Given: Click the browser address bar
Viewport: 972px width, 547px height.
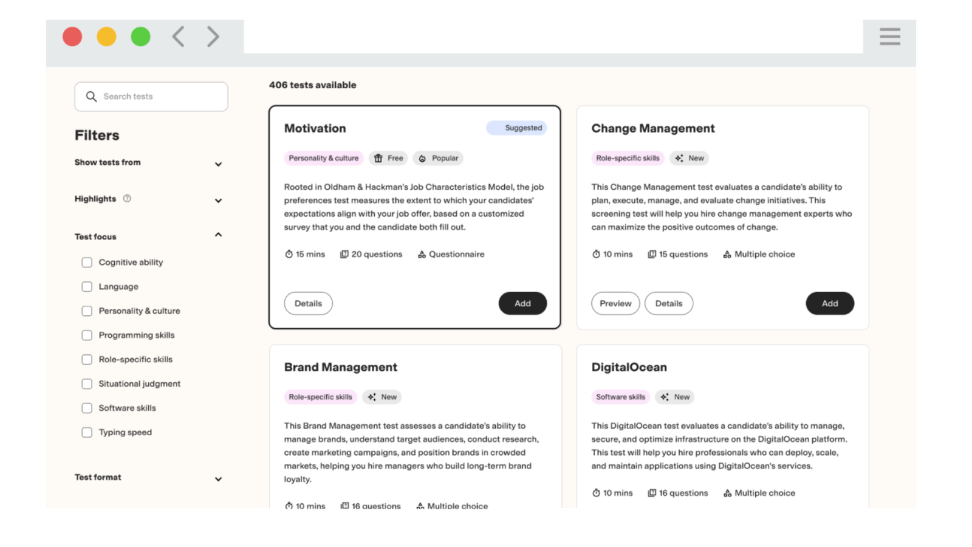Looking at the screenshot, I should (553, 36).
